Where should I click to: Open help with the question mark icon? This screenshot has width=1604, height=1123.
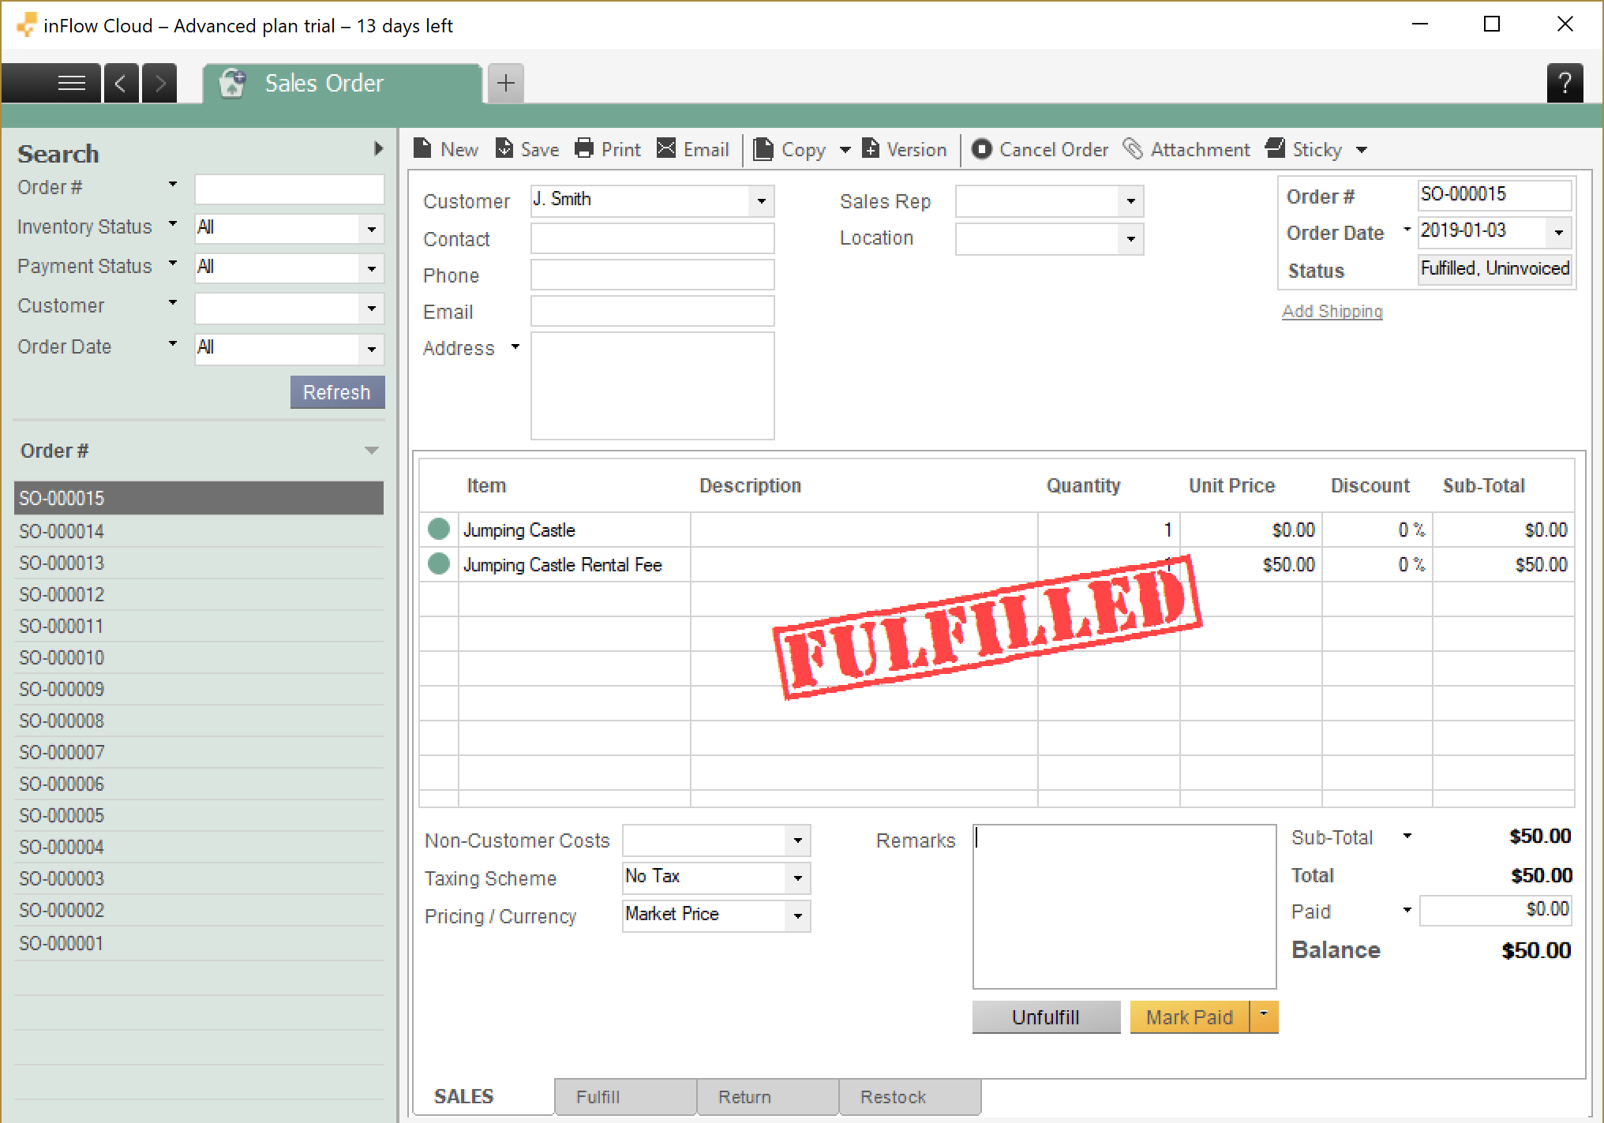click(1565, 83)
